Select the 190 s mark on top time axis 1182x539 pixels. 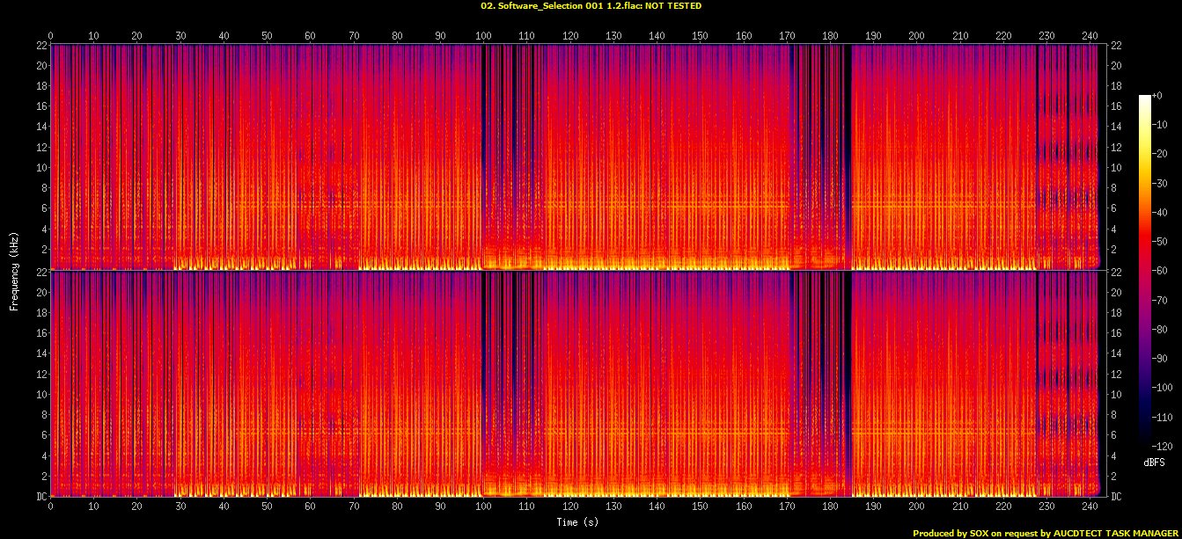(873, 36)
